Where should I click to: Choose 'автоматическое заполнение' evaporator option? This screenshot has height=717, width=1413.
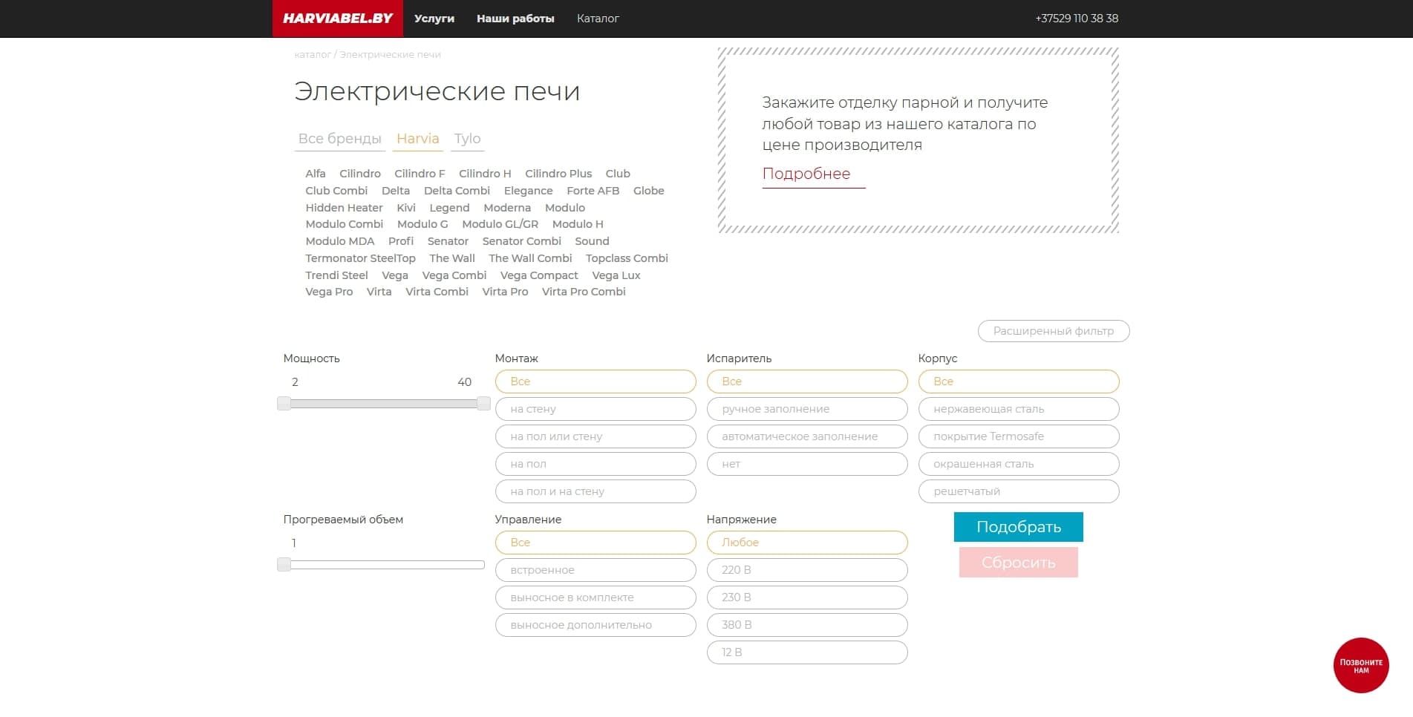[x=807, y=436]
